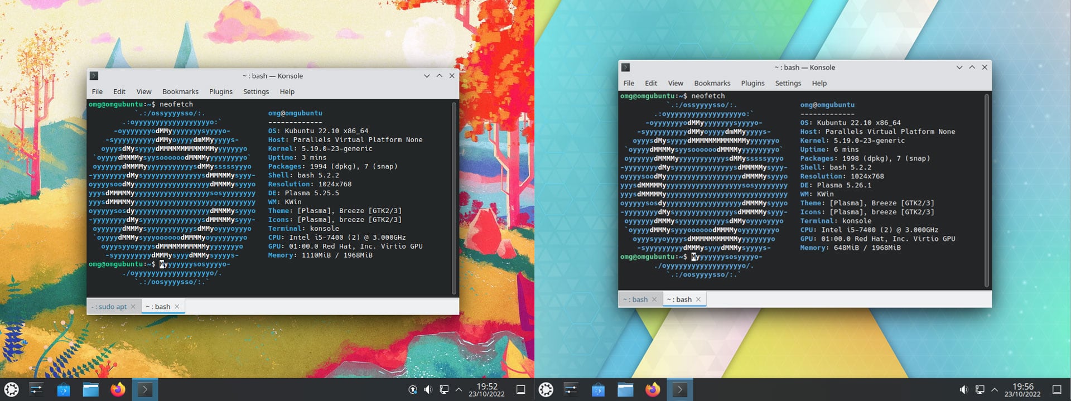Screen dimensions: 1071x401
Task: Launch Firefox from the 19:52 panel
Action: coord(118,389)
